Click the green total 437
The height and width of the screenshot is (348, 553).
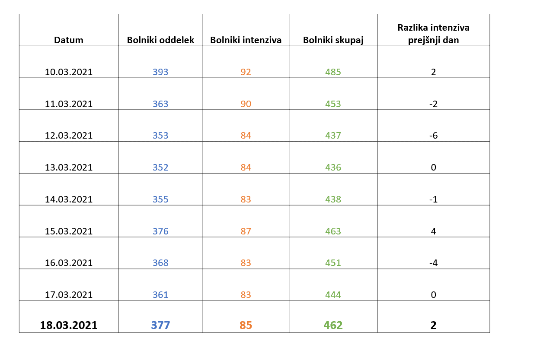[x=333, y=136]
